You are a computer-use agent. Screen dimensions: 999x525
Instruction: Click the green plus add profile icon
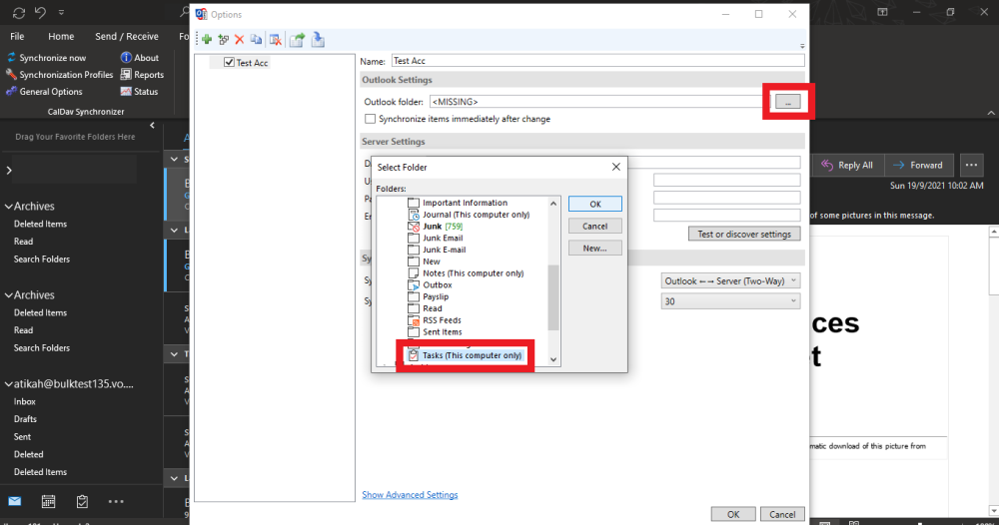206,39
